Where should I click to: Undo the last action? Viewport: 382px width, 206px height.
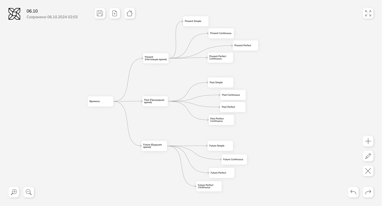(x=353, y=192)
